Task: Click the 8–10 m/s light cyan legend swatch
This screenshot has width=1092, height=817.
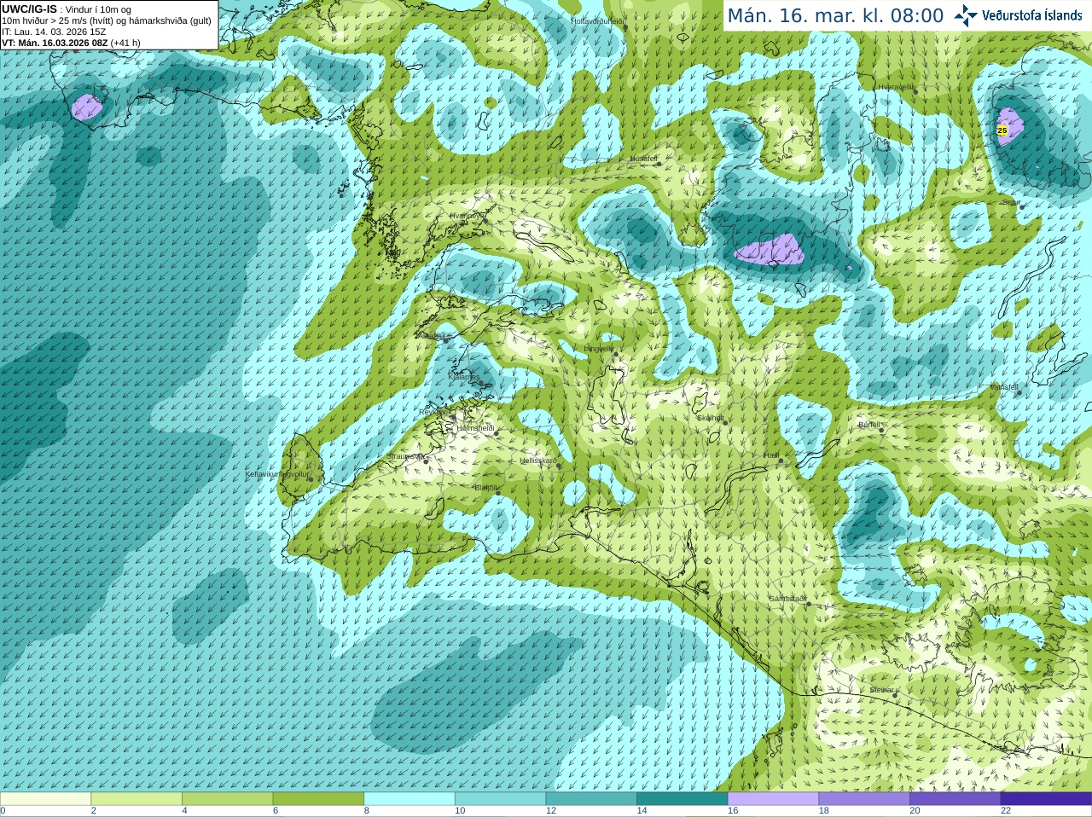Action: click(x=409, y=799)
